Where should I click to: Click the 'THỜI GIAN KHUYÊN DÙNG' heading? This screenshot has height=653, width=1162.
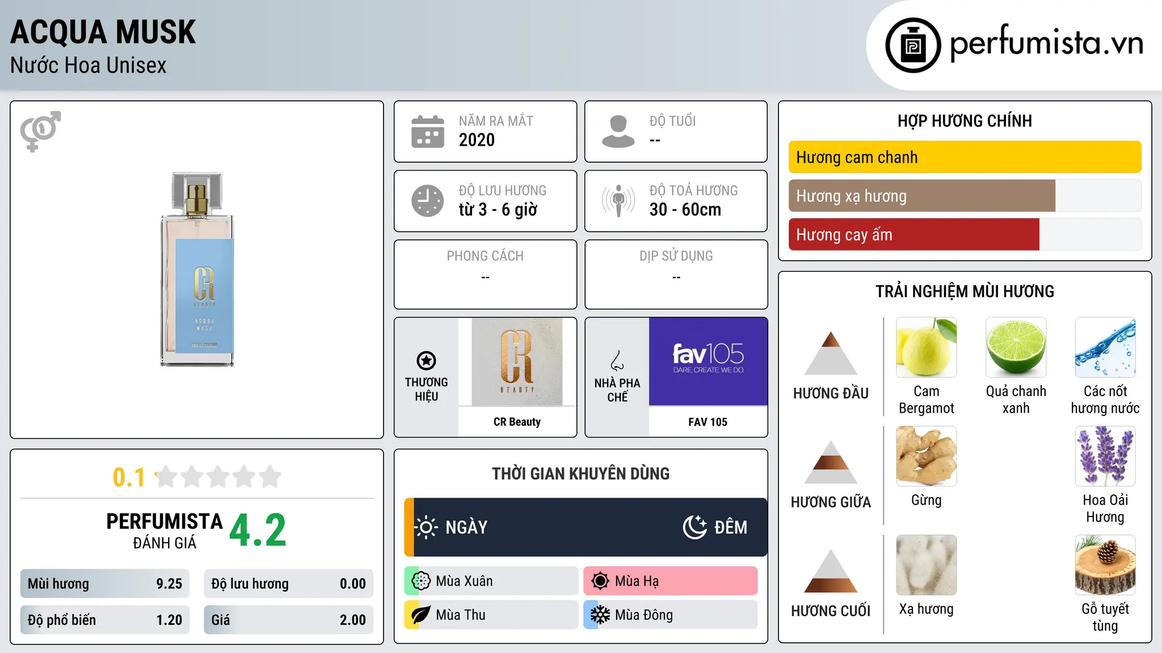tap(580, 473)
